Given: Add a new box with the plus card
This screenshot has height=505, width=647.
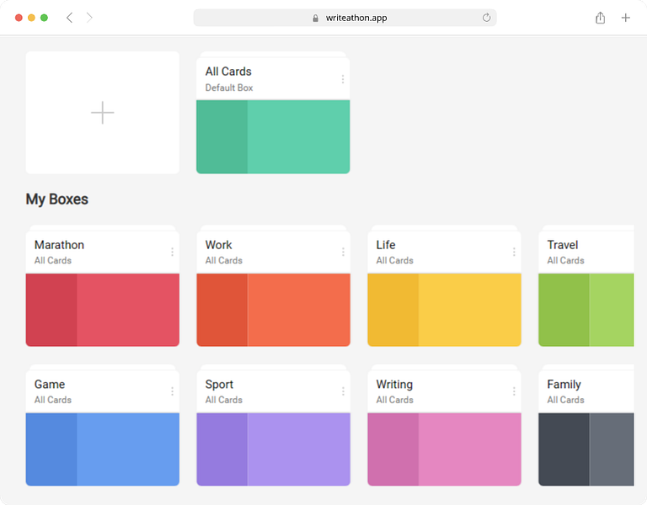Looking at the screenshot, I should pyautogui.click(x=102, y=112).
